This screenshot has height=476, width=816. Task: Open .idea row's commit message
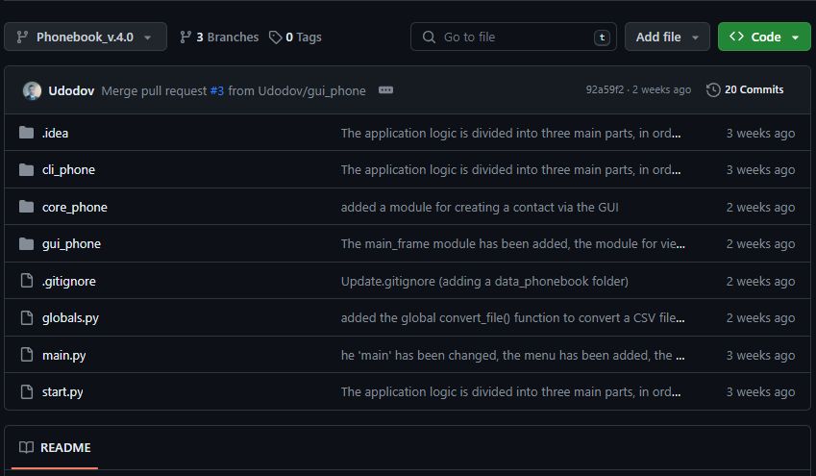(510, 134)
